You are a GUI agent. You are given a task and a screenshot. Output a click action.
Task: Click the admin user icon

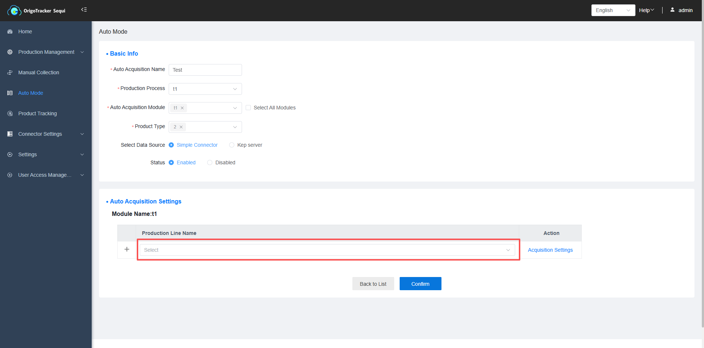tap(672, 10)
